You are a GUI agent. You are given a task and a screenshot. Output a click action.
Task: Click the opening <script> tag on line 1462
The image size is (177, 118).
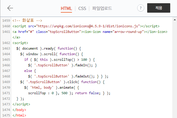20,43
